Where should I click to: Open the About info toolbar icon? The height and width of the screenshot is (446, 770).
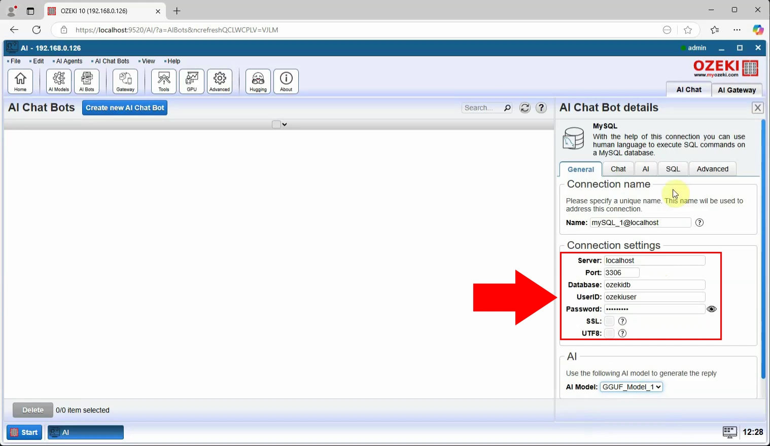286,81
